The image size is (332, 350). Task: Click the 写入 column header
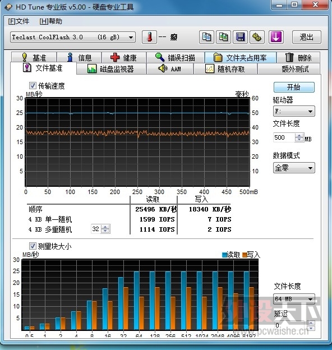(x=201, y=199)
